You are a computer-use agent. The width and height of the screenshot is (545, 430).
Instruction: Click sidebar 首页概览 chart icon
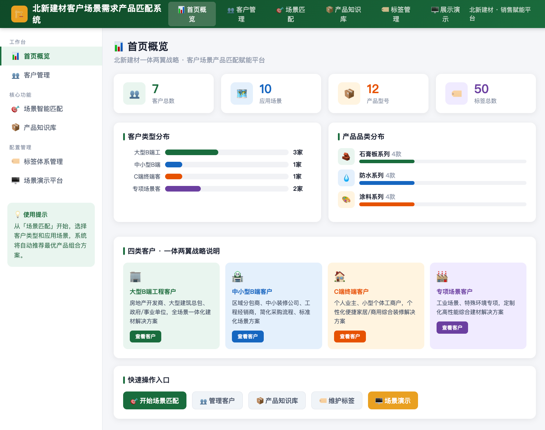tap(15, 56)
